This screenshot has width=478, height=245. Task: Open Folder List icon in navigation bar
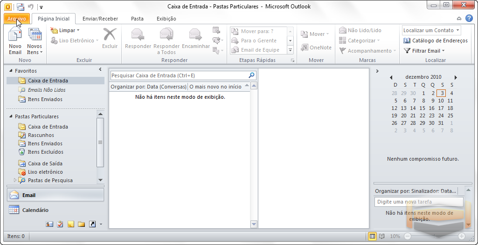(x=81, y=225)
